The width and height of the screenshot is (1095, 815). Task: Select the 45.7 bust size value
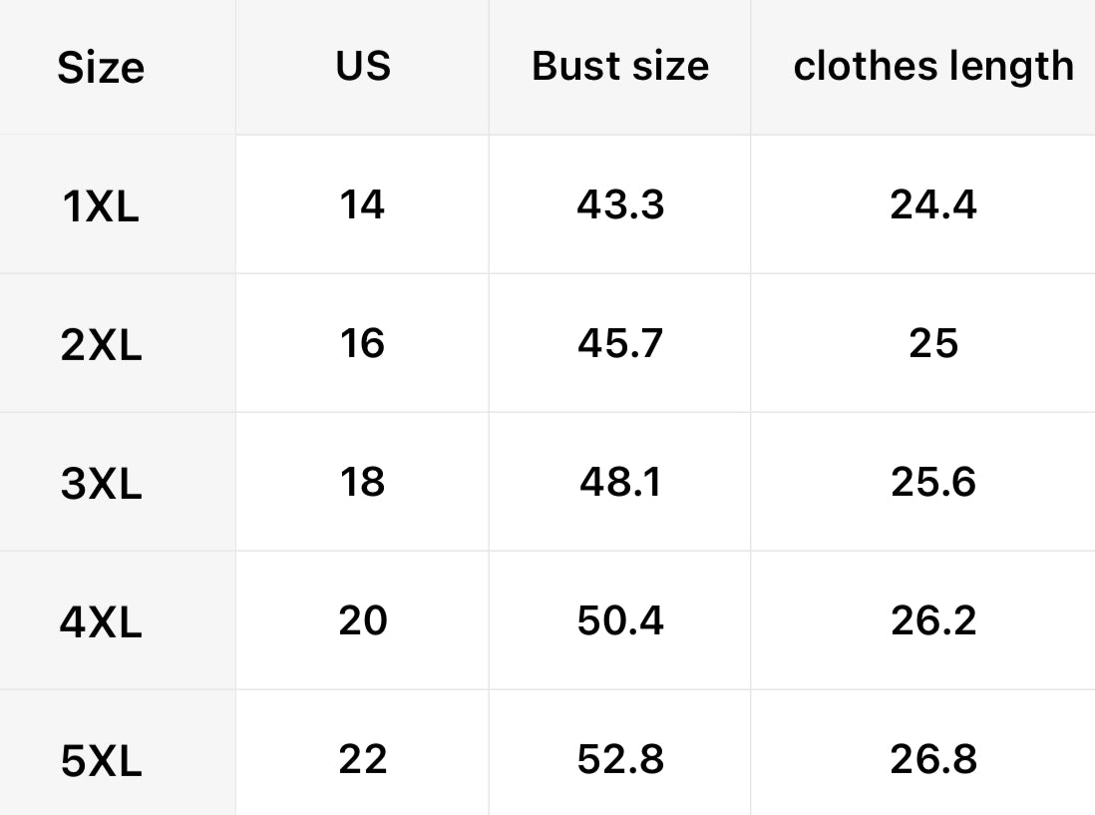(620, 343)
